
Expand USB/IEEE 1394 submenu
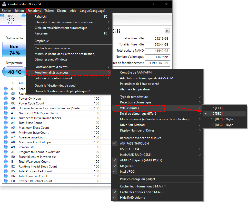(x=157, y=149)
